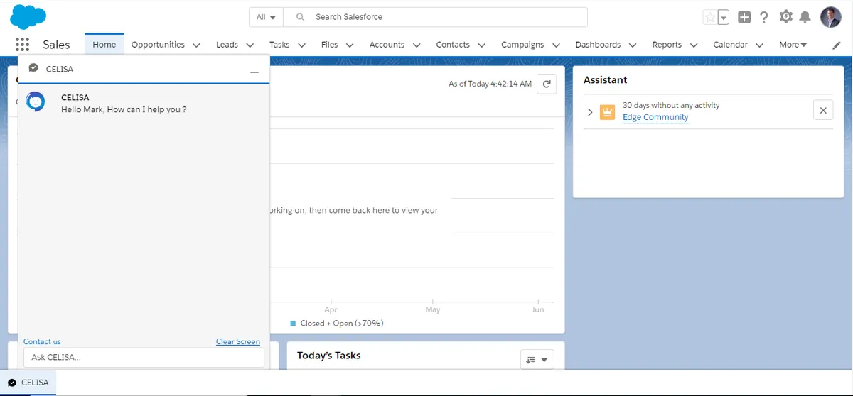853x396 pixels.
Task: Open the Reports tab
Action: (x=667, y=44)
